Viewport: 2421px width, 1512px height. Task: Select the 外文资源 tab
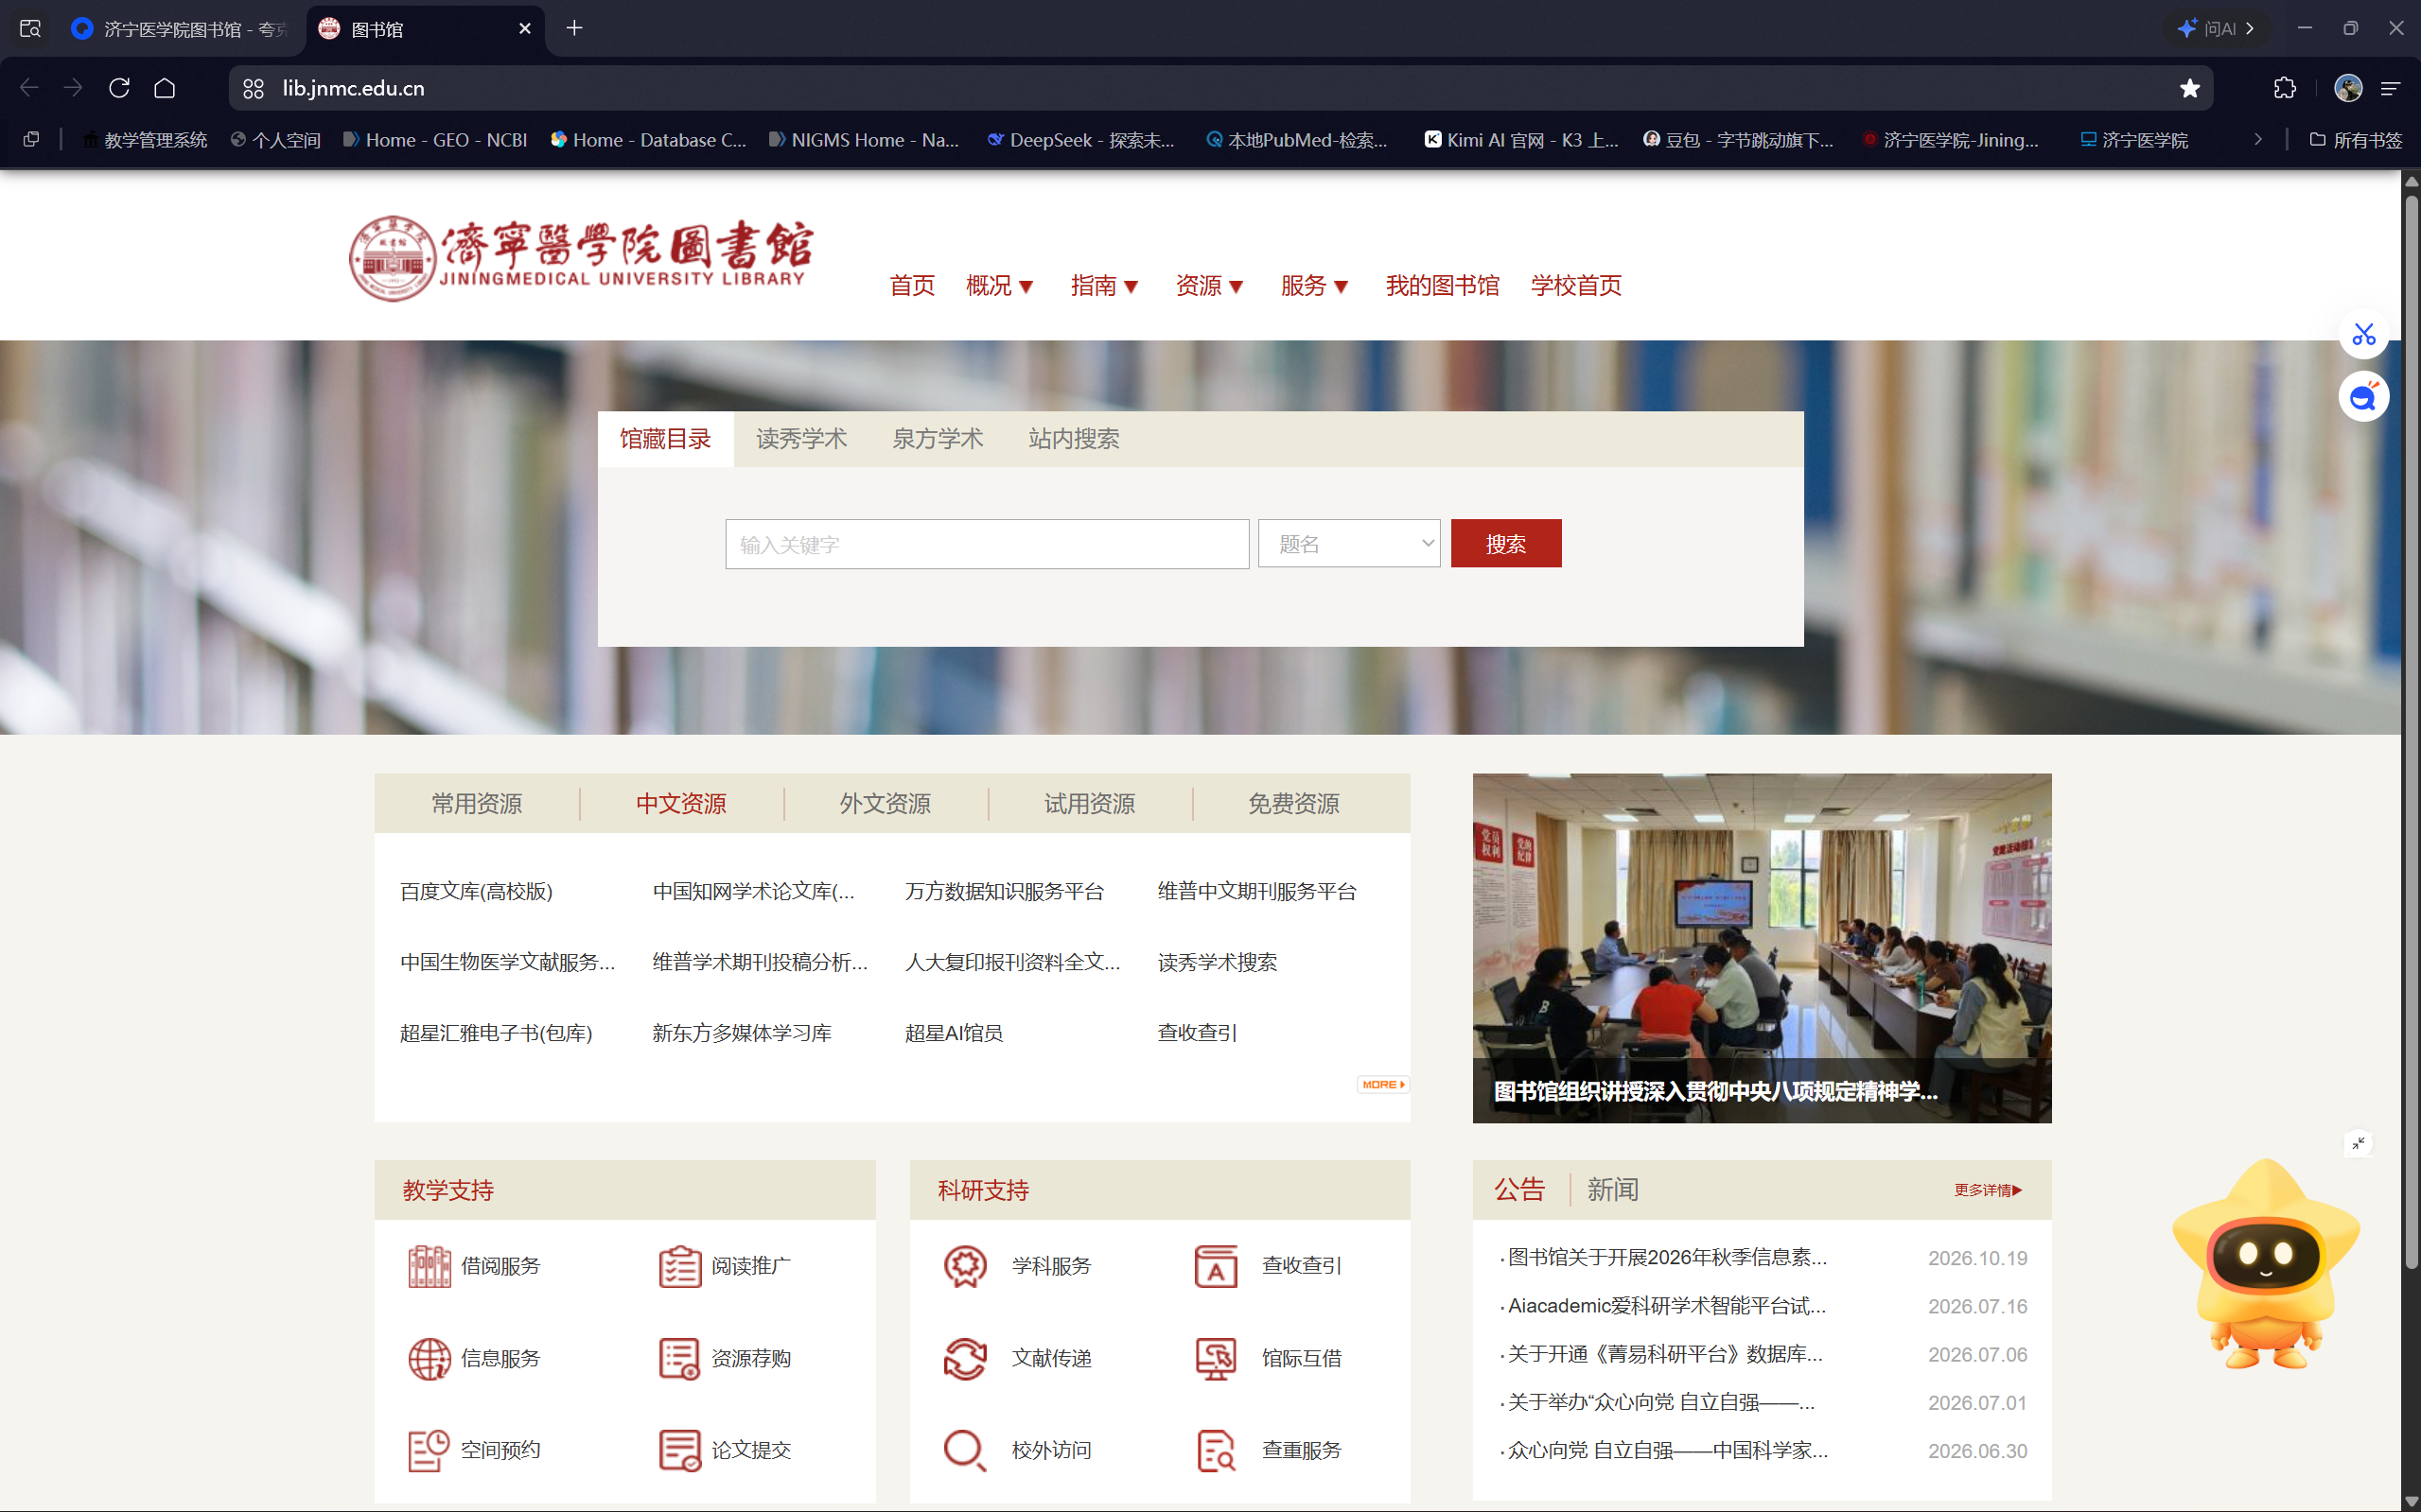(886, 804)
